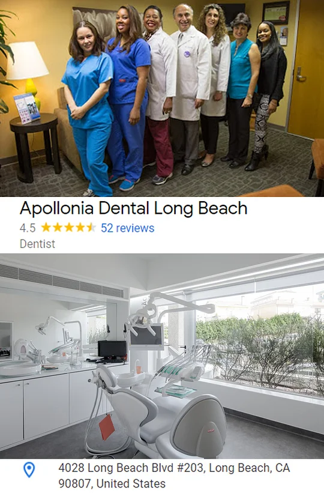Click the 4.5 rating number
This screenshot has width=324, height=493.
pos(28,228)
